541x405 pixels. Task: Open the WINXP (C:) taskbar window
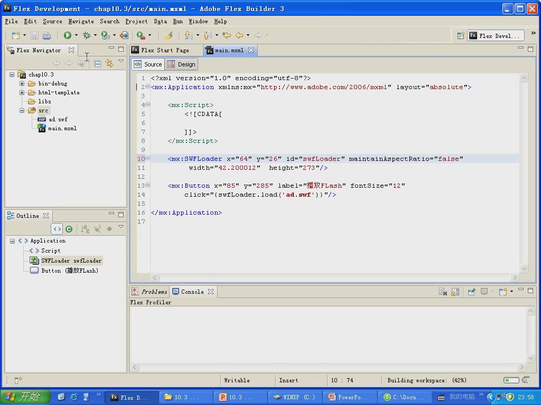pyautogui.click(x=296, y=398)
